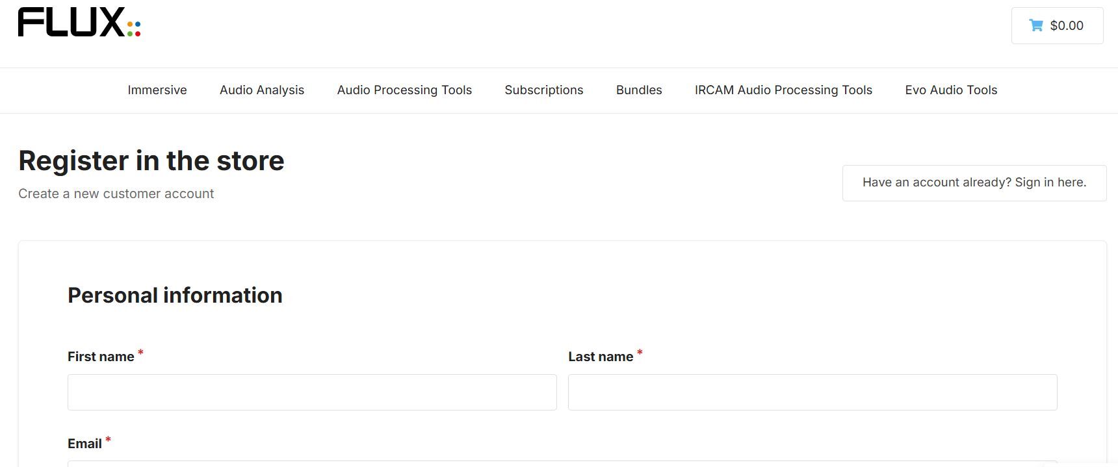Focus the First name input field
Image resolution: width=1118 pixels, height=467 pixels.
click(x=312, y=392)
